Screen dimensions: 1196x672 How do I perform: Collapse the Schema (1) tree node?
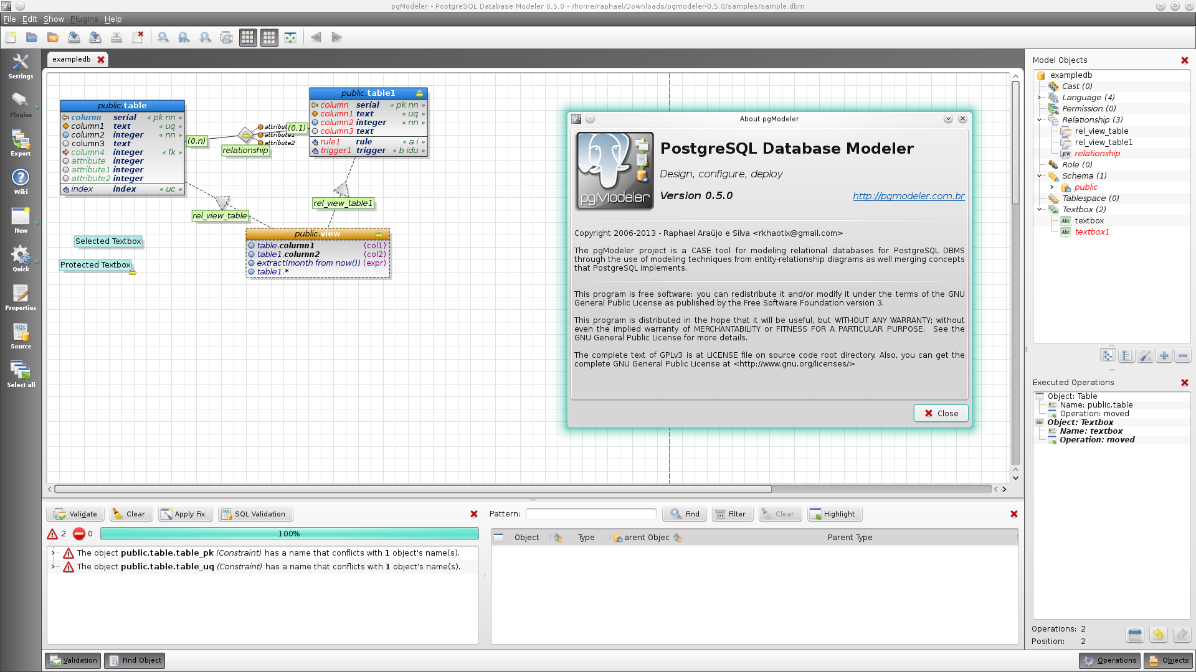1040,176
